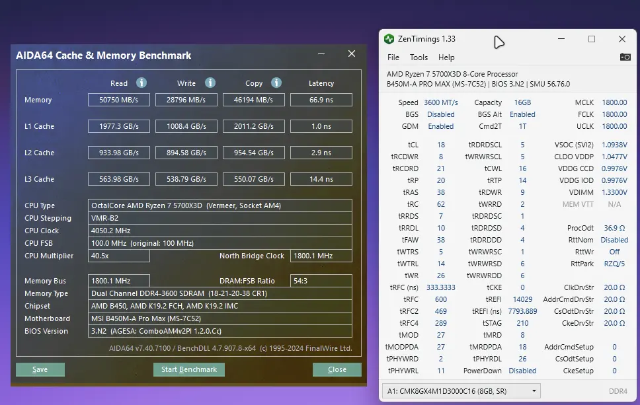Click Speed value 3600 MT/s in ZenTimings
The width and height of the screenshot is (640, 405).
[441, 102]
